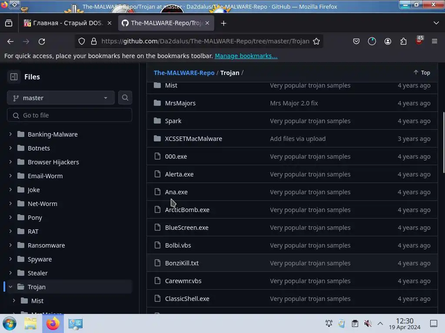Open Firefox View in tab bar
The image size is (445, 333).
click(x=9, y=23)
